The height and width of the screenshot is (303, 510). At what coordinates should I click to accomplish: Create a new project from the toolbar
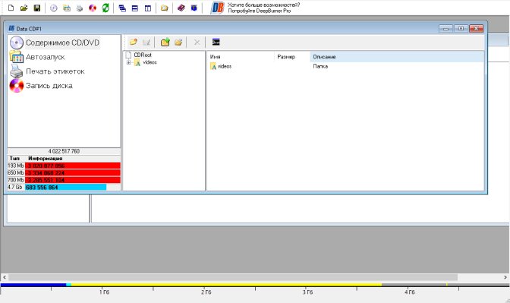pyautogui.click(x=11, y=8)
